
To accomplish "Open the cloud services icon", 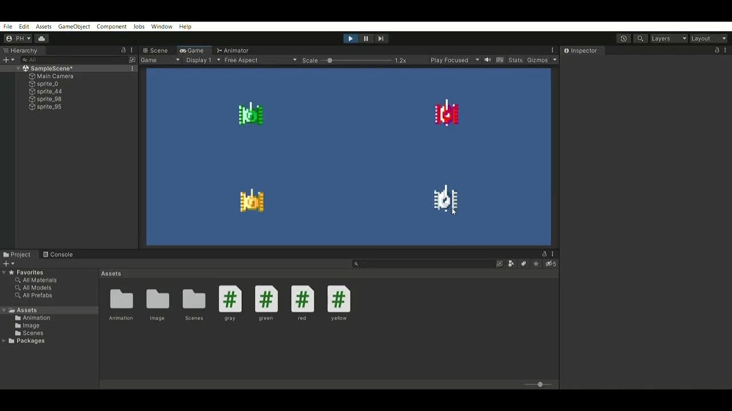I will click(x=41, y=38).
